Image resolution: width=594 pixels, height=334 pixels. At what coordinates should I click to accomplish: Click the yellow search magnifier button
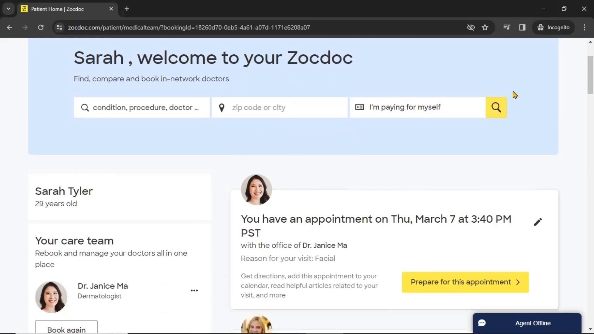click(496, 107)
